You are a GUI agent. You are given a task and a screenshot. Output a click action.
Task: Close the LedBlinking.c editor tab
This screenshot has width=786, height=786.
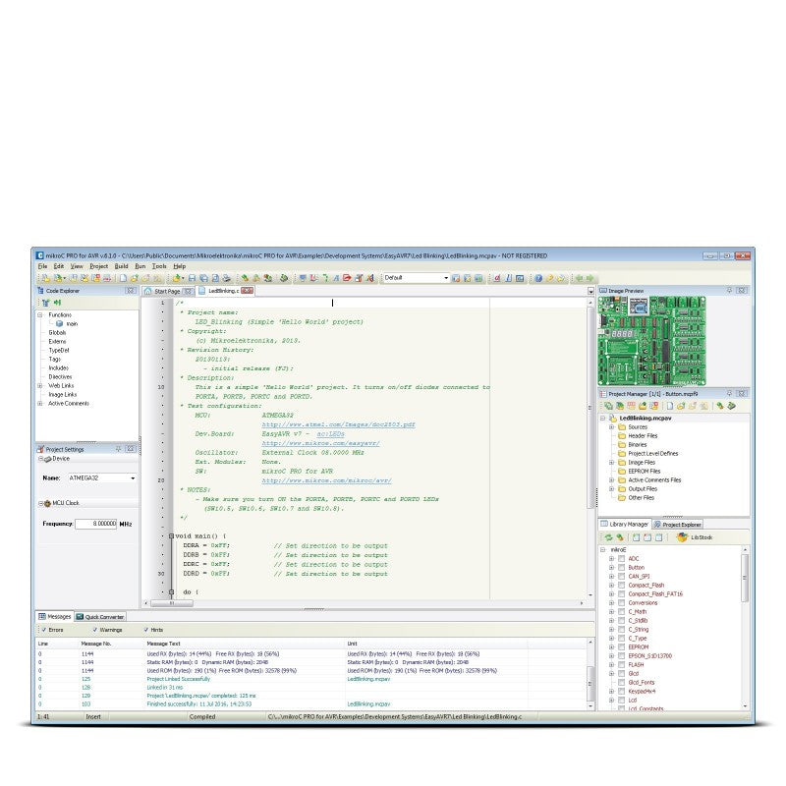pos(248,291)
